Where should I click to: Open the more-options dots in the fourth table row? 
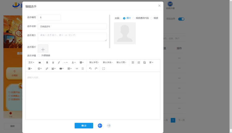[179, 88]
